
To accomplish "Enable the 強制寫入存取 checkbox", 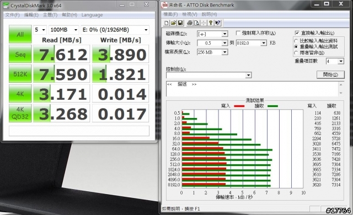I will pyautogui.click(x=238, y=33).
